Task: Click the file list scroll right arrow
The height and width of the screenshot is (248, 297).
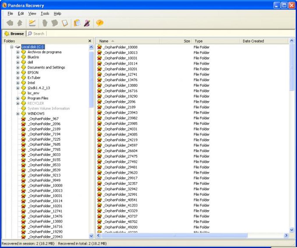Action: (x=286, y=235)
